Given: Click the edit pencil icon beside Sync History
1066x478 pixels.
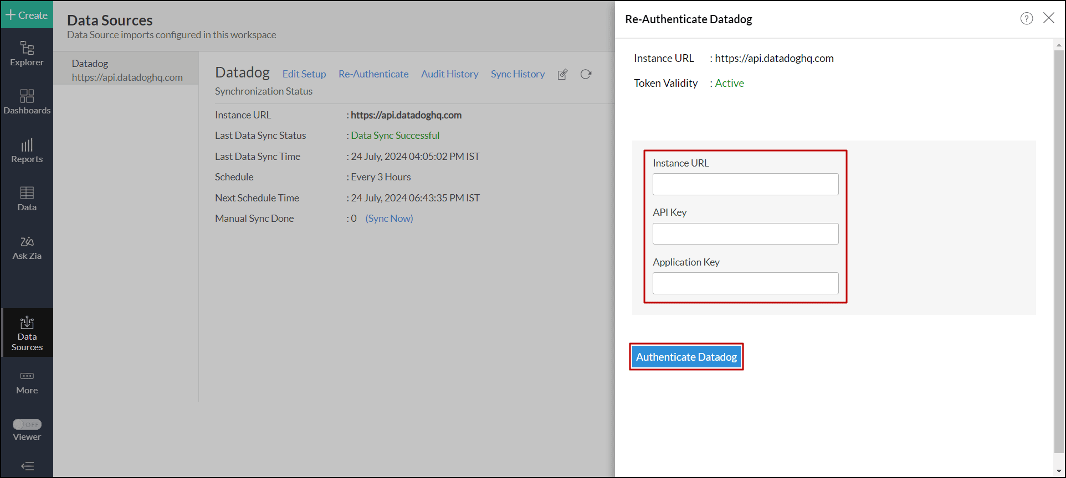Looking at the screenshot, I should (x=562, y=74).
